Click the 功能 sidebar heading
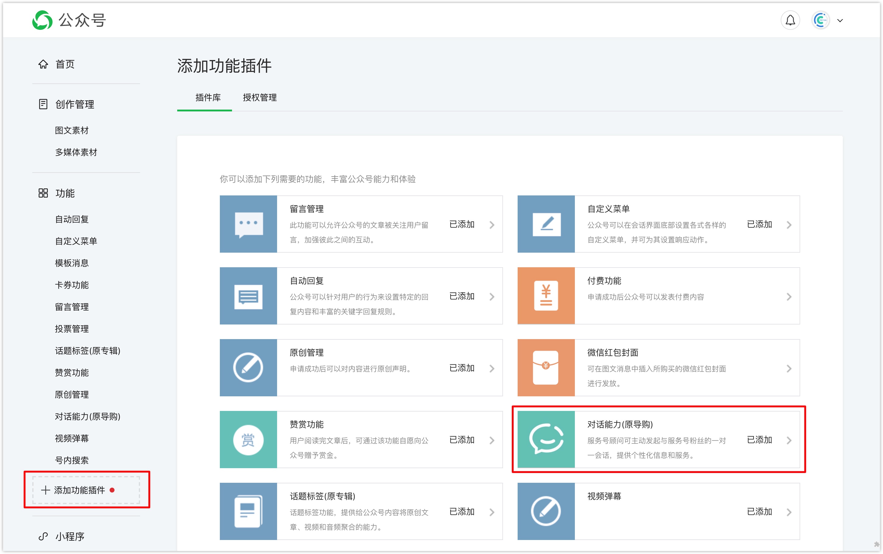883x554 pixels. (x=65, y=193)
